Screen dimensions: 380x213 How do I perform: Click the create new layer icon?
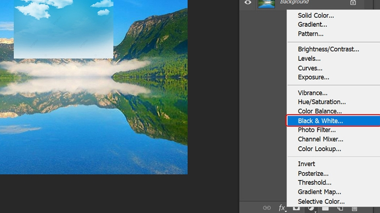340,208
